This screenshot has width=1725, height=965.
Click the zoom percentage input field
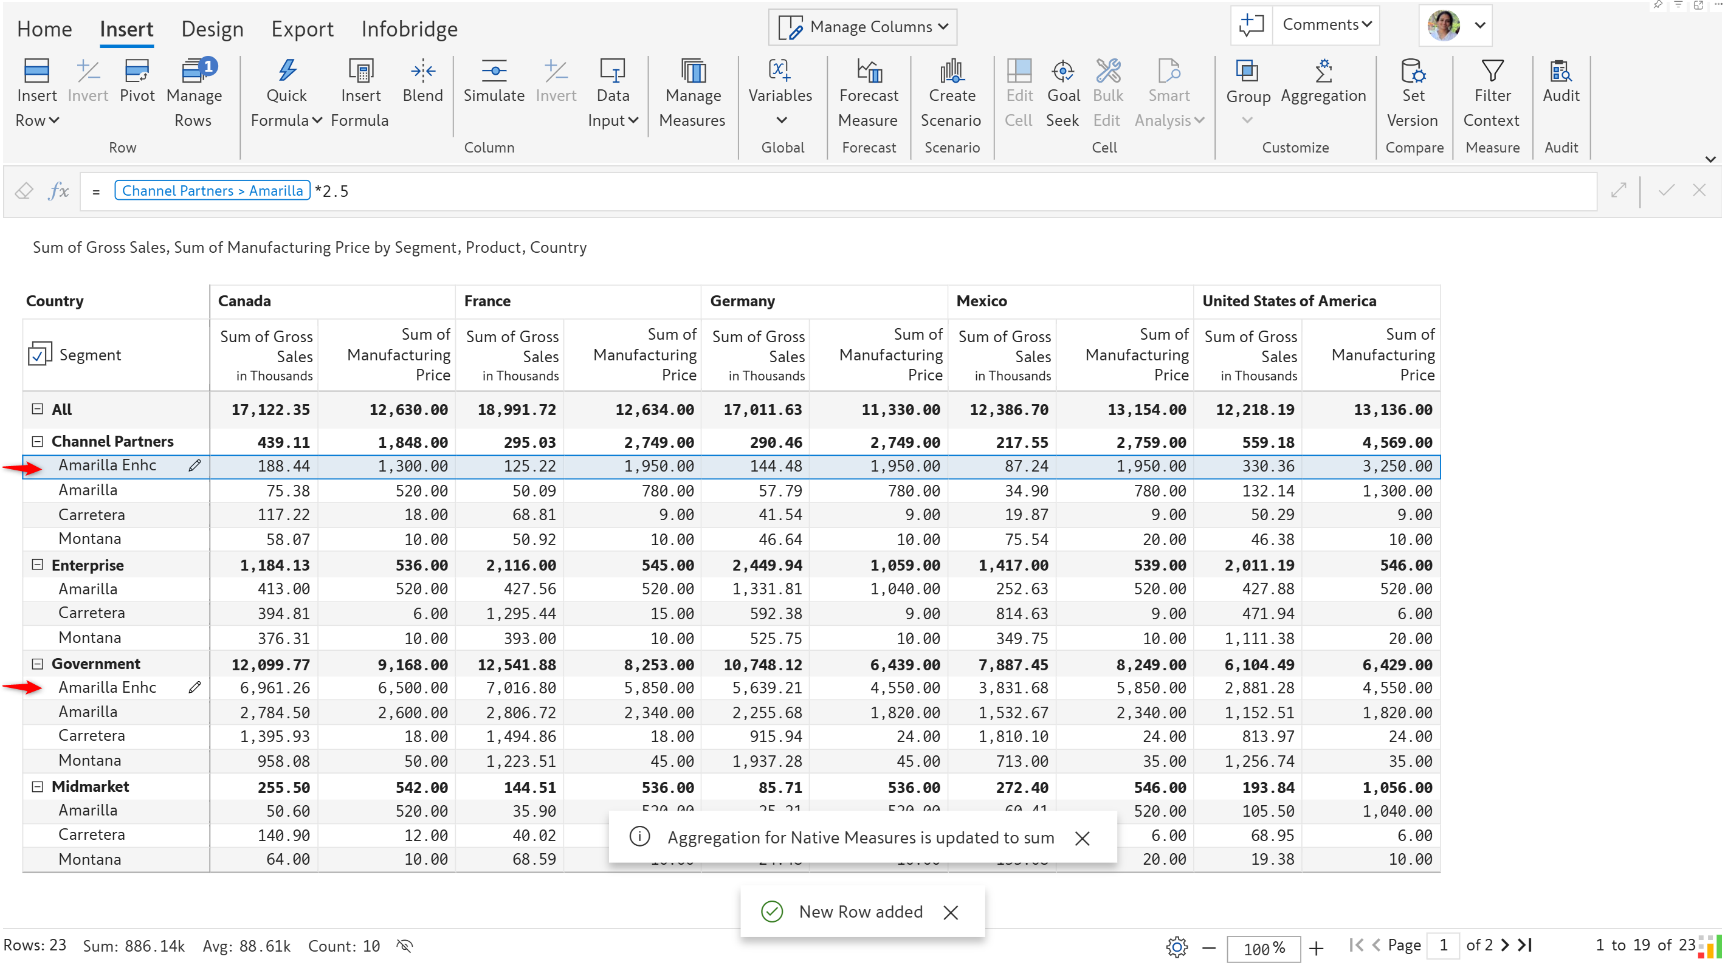tap(1263, 947)
